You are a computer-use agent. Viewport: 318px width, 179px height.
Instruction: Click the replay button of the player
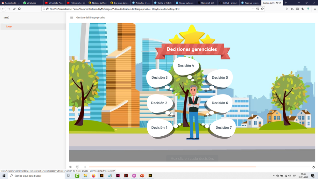(x=314, y=167)
